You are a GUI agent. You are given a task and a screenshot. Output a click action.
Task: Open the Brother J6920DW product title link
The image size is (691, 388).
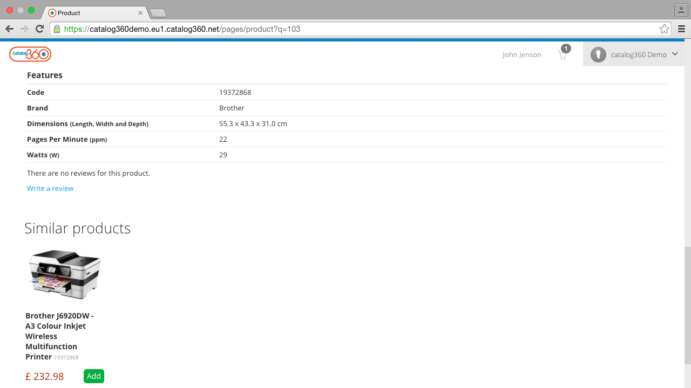coord(59,336)
